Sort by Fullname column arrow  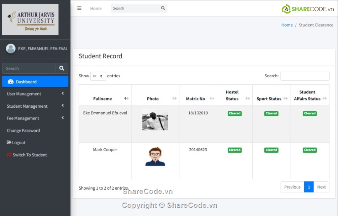click(126, 98)
